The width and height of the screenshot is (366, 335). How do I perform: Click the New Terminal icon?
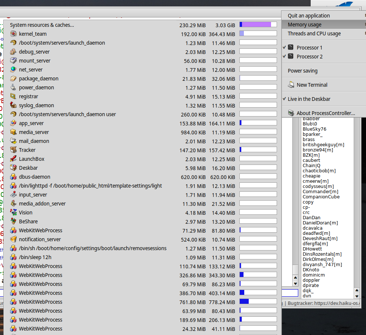291,85
